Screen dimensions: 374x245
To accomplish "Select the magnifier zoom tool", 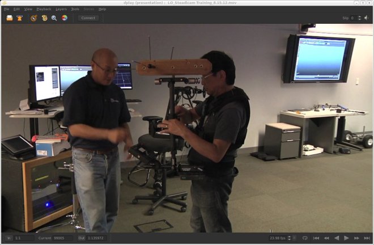I will coord(54,18).
